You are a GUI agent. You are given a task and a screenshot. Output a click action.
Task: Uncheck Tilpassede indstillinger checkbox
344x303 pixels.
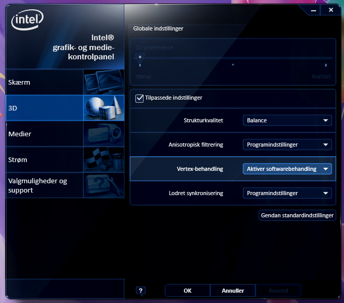(x=139, y=98)
